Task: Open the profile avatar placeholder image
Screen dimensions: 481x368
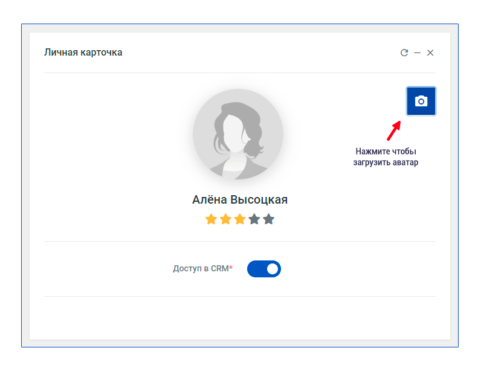Action: [x=237, y=134]
